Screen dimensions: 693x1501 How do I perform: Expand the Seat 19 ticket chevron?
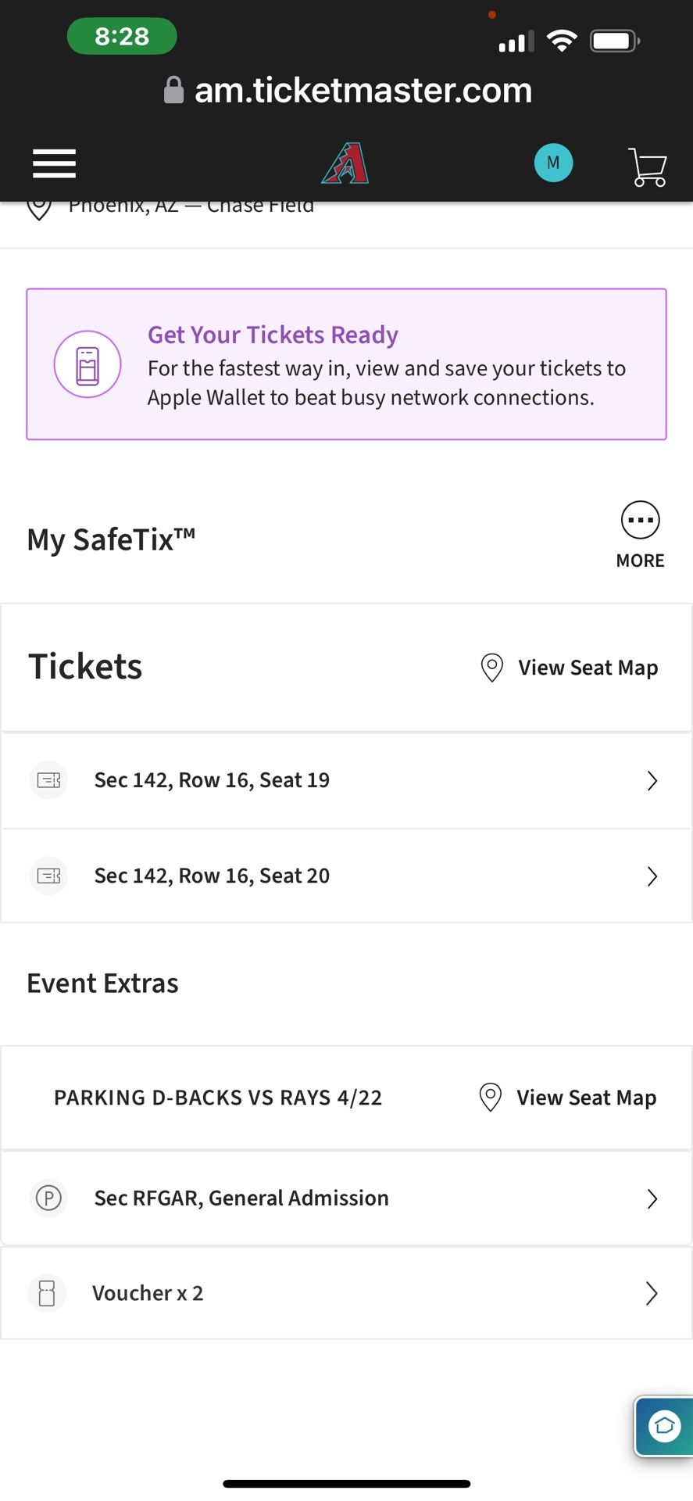click(652, 780)
